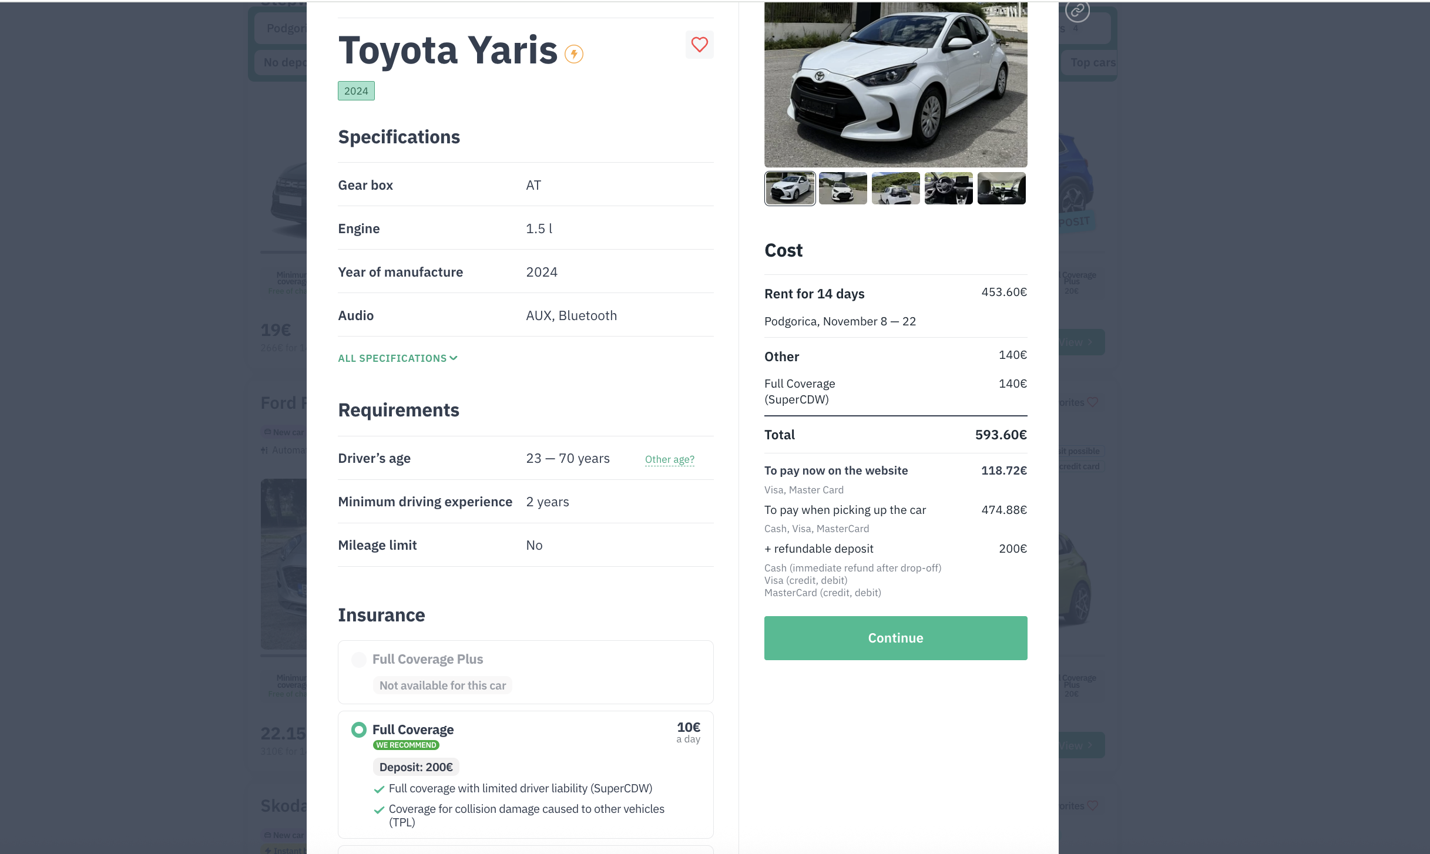The height and width of the screenshot is (854, 1430).
Task: Click the green checkmark beside SuperCDW coverage
Action: click(x=380, y=788)
